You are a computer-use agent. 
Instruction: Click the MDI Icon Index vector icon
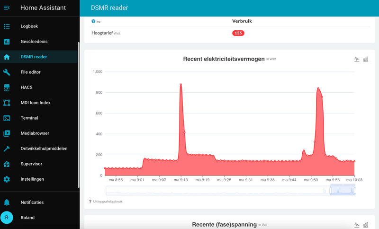tap(7, 103)
